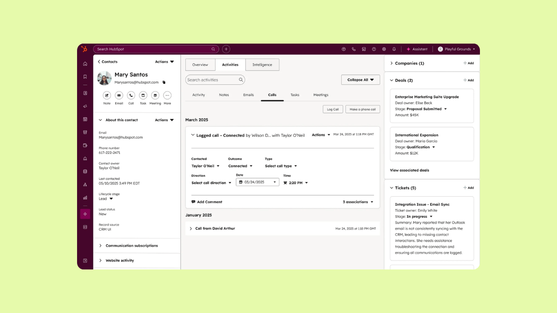The image size is (557, 313).
Task: Click the upgrade arrow icon in top bar
Action: (x=343, y=49)
